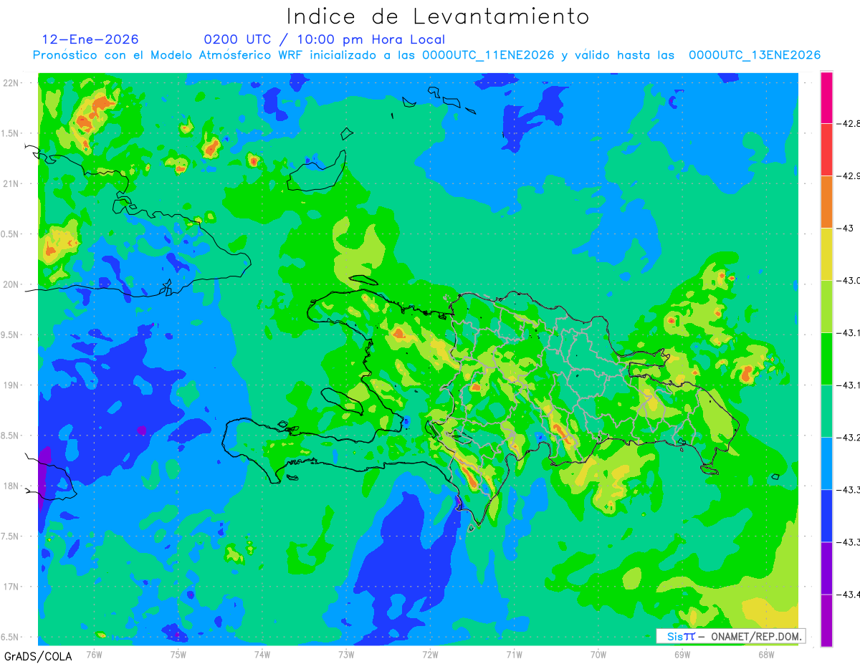Click the '20N' latitude label

point(12,284)
